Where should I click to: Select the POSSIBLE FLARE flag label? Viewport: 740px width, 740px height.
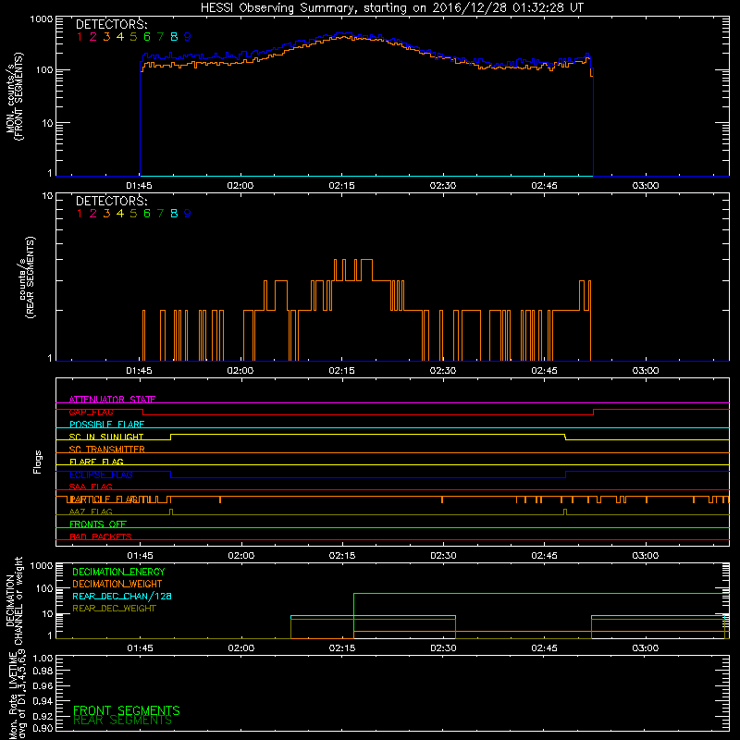[106, 425]
